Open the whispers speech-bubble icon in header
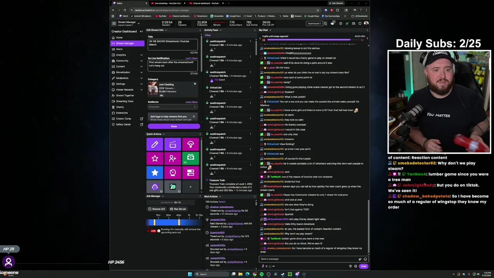This screenshot has width=494, height=278. point(360,24)
